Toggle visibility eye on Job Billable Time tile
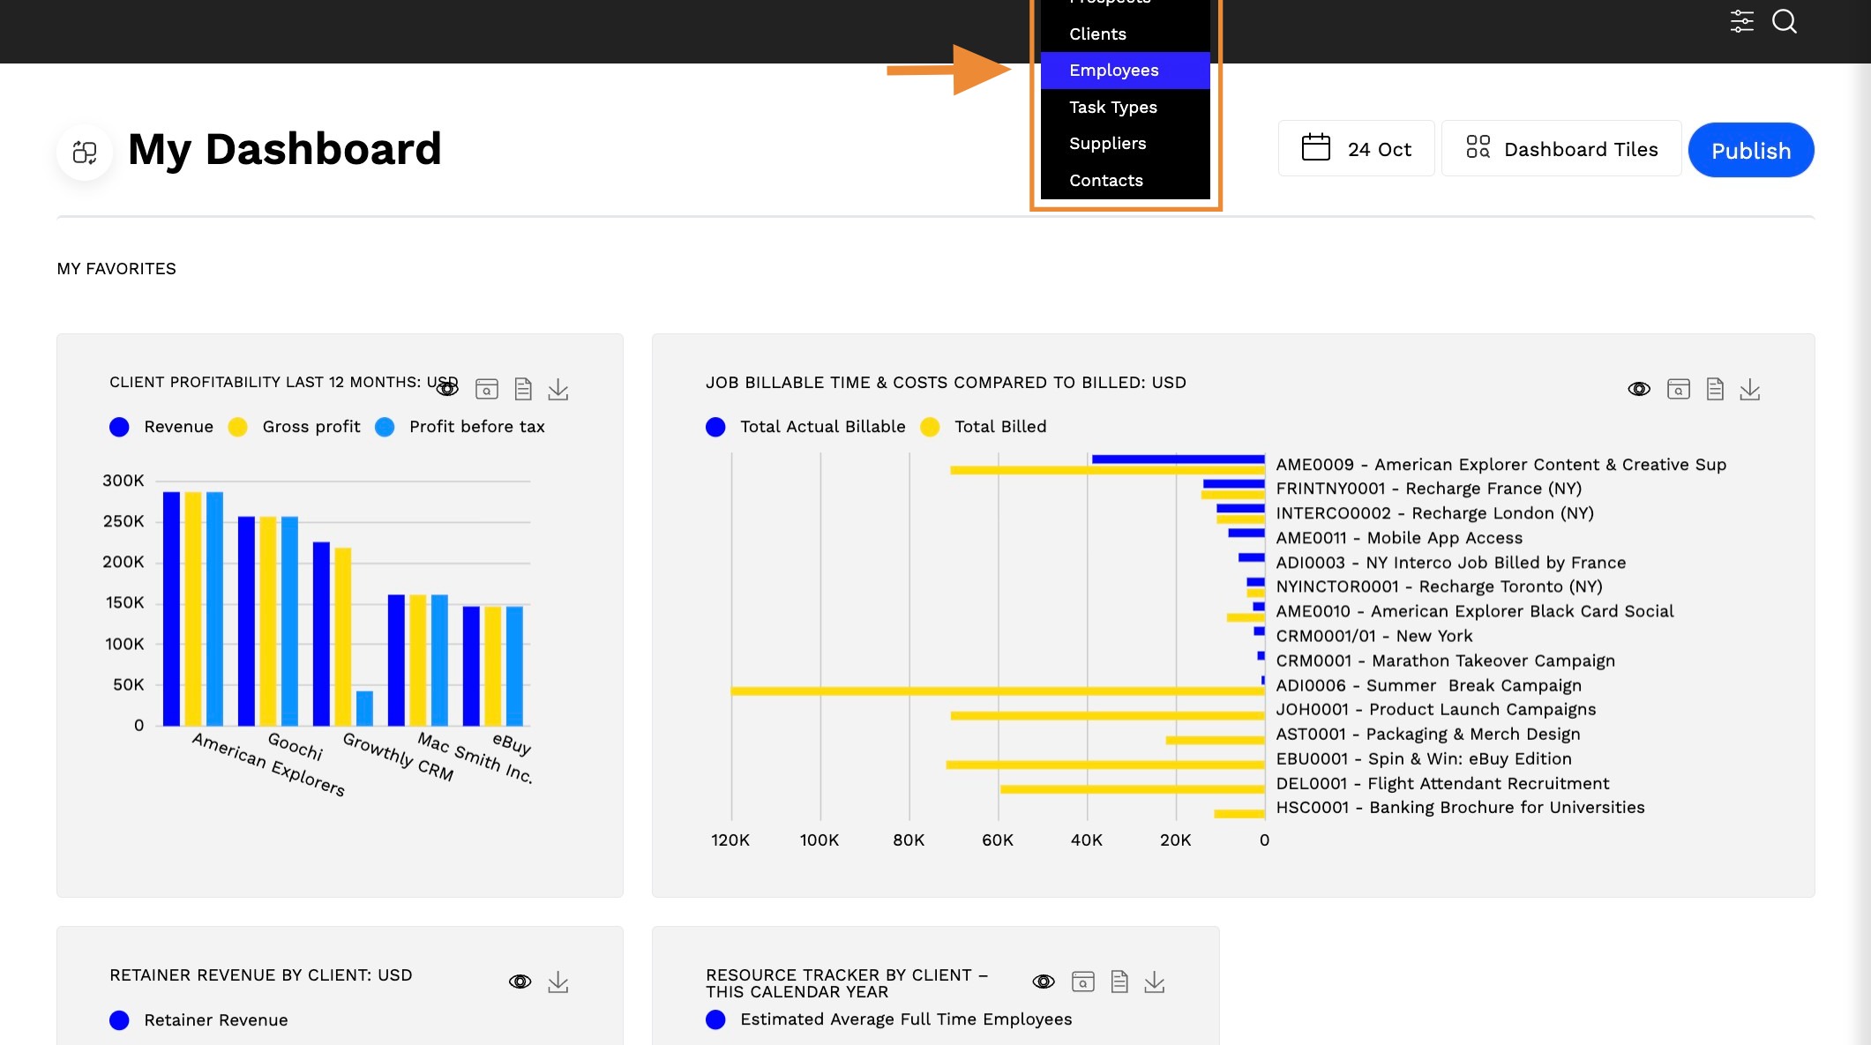1871x1045 pixels. tap(1639, 389)
